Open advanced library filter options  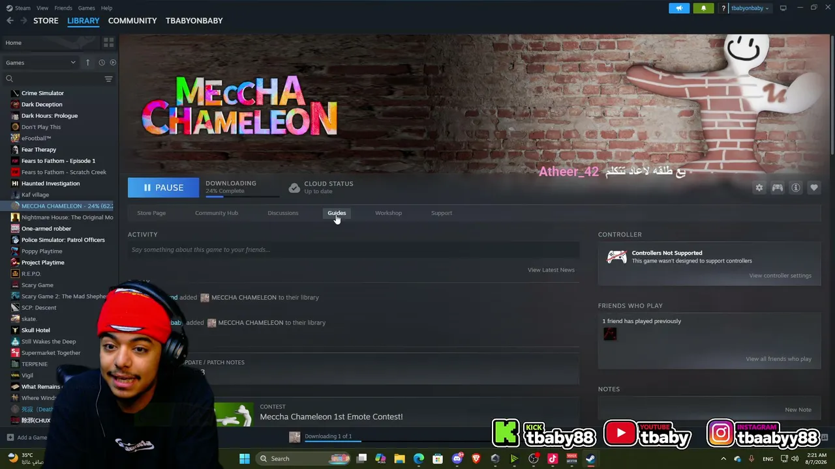pyautogui.click(x=108, y=79)
